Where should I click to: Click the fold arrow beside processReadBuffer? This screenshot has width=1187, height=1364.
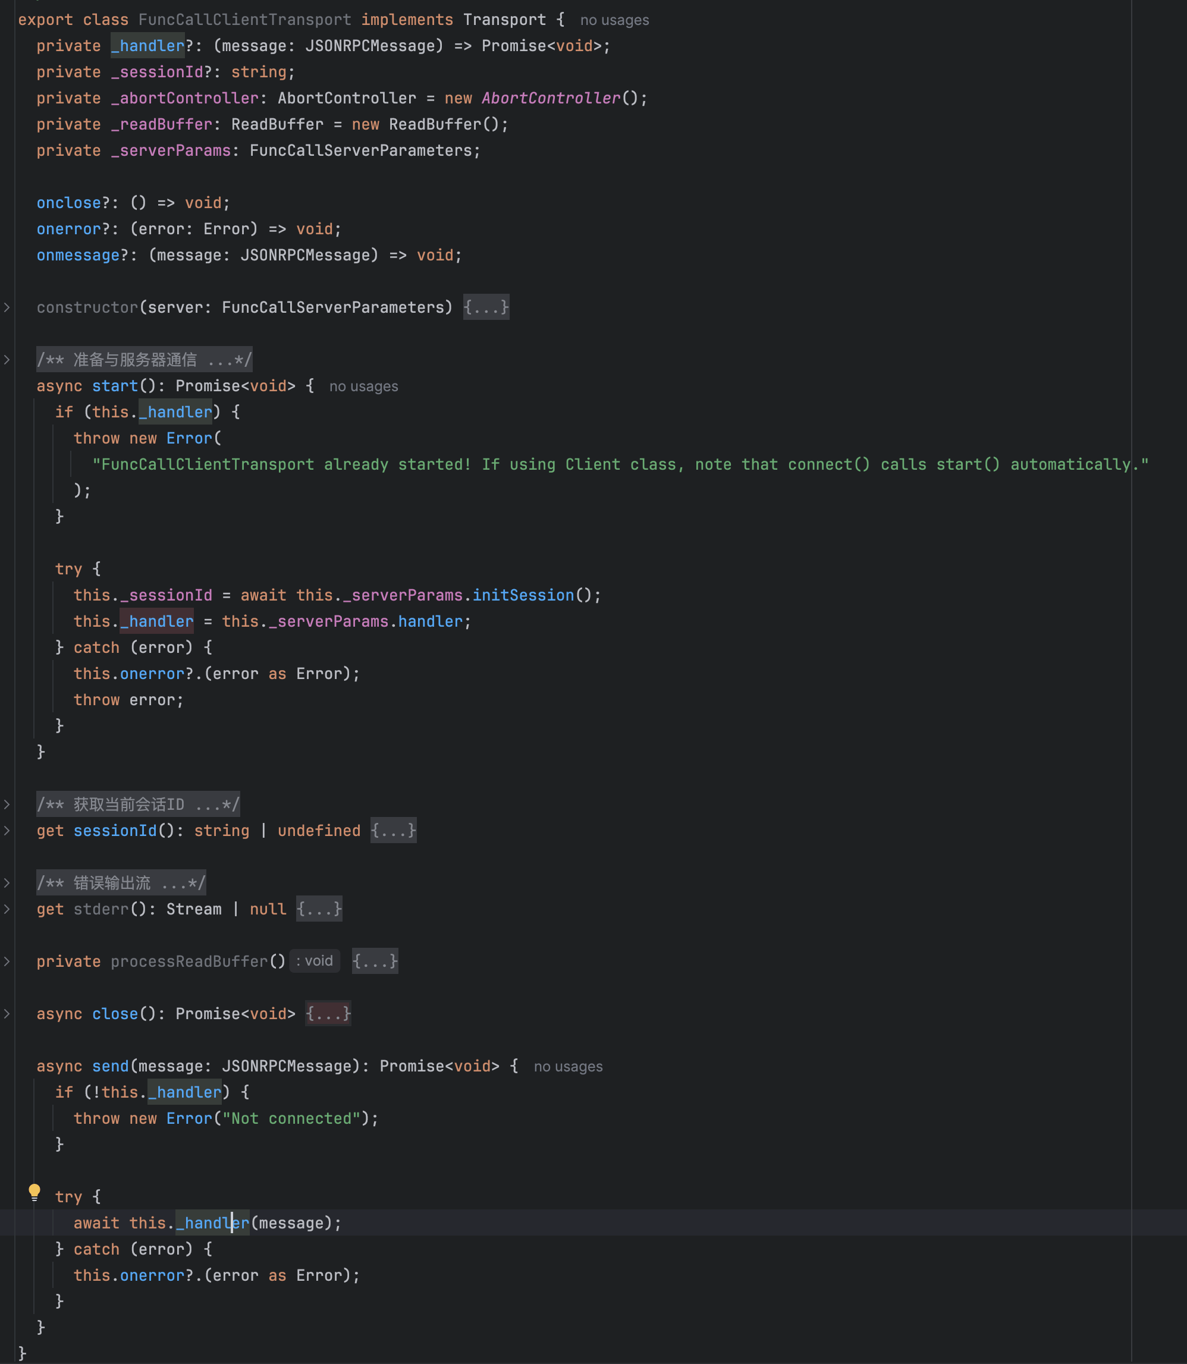coord(7,961)
